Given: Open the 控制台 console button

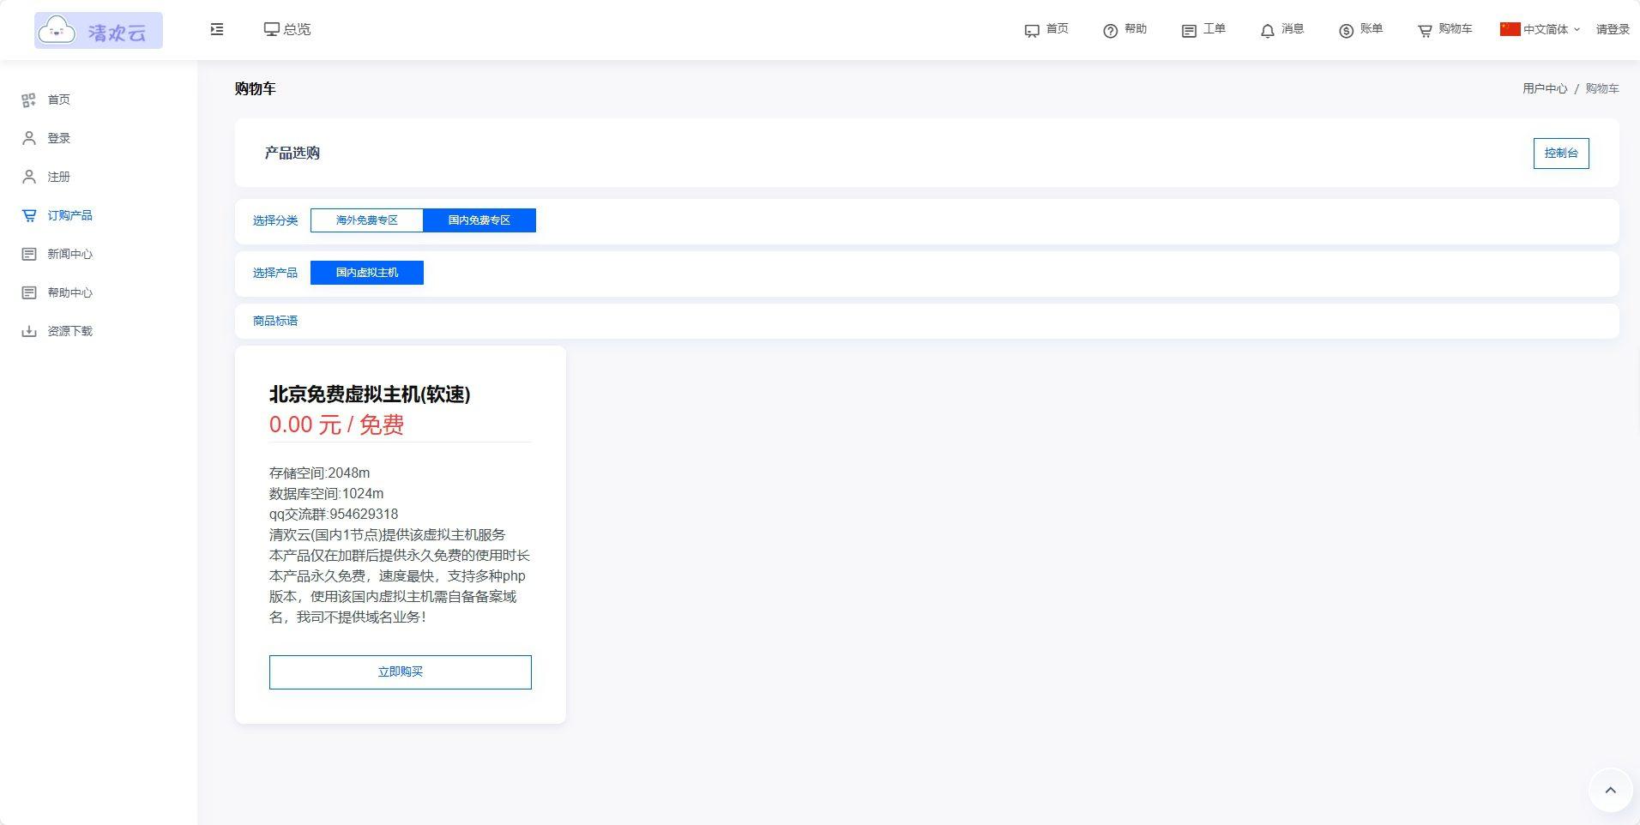Looking at the screenshot, I should [x=1560, y=153].
